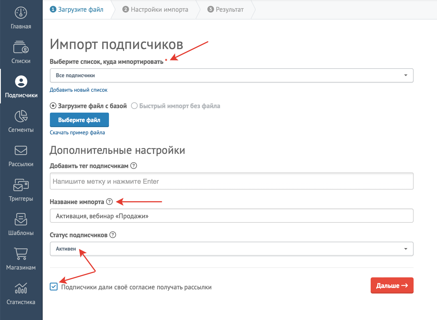The width and height of the screenshot is (437, 320).
Task: Select Загрузите файл с базой radio button
Action: [x=53, y=106]
